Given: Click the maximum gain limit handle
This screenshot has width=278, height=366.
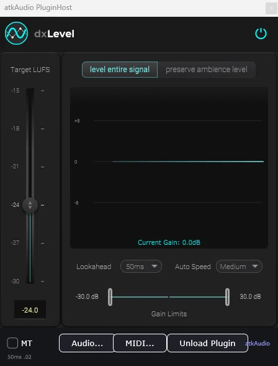Looking at the screenshot, I should pos(228,297).
